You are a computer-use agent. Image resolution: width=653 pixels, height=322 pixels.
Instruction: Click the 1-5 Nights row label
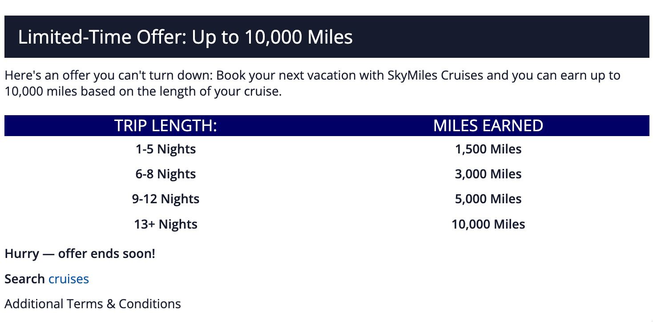pyautogui.click(x=165, y=149)
